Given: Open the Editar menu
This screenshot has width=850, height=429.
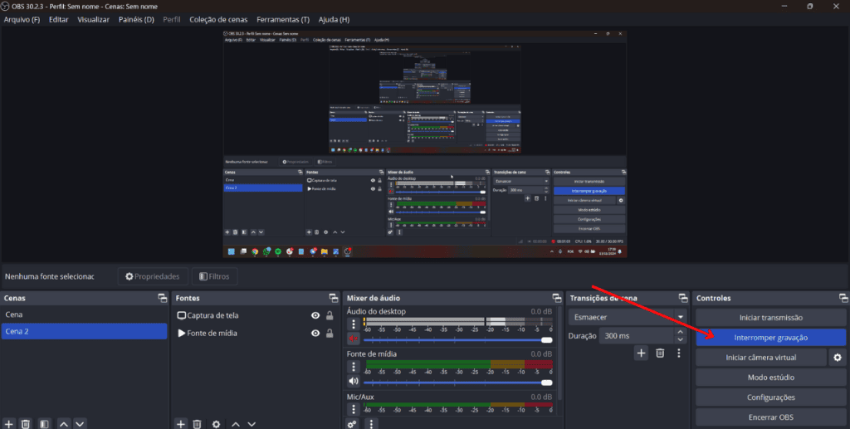Looking at the screenshot, I should point(59,20).
